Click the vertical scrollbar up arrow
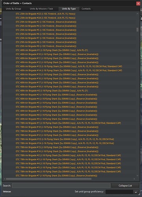Screen dimensions: 142x197 coord(137,13)
